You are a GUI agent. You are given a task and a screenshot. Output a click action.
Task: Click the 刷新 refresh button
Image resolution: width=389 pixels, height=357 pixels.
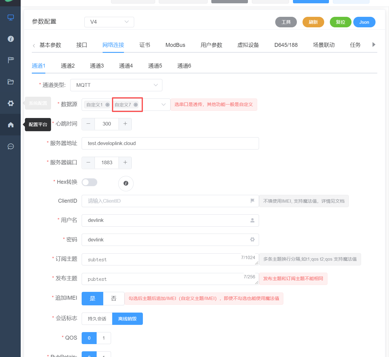[x=313, y=22]
